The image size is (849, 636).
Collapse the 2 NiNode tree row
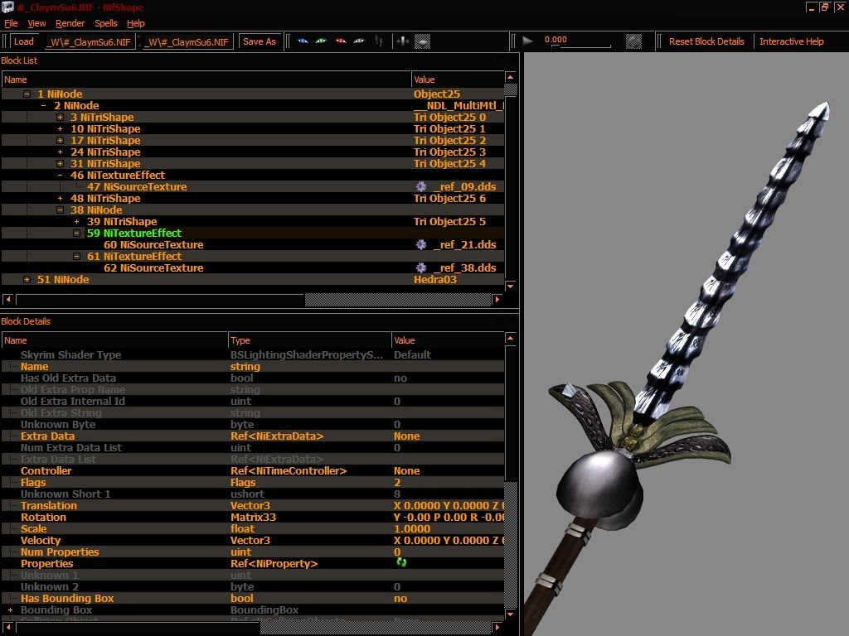click(x=43, y=105)
